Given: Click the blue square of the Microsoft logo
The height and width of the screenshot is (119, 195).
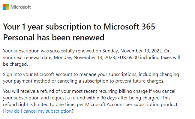Looking at the screenshot, I should coord(4,8).
